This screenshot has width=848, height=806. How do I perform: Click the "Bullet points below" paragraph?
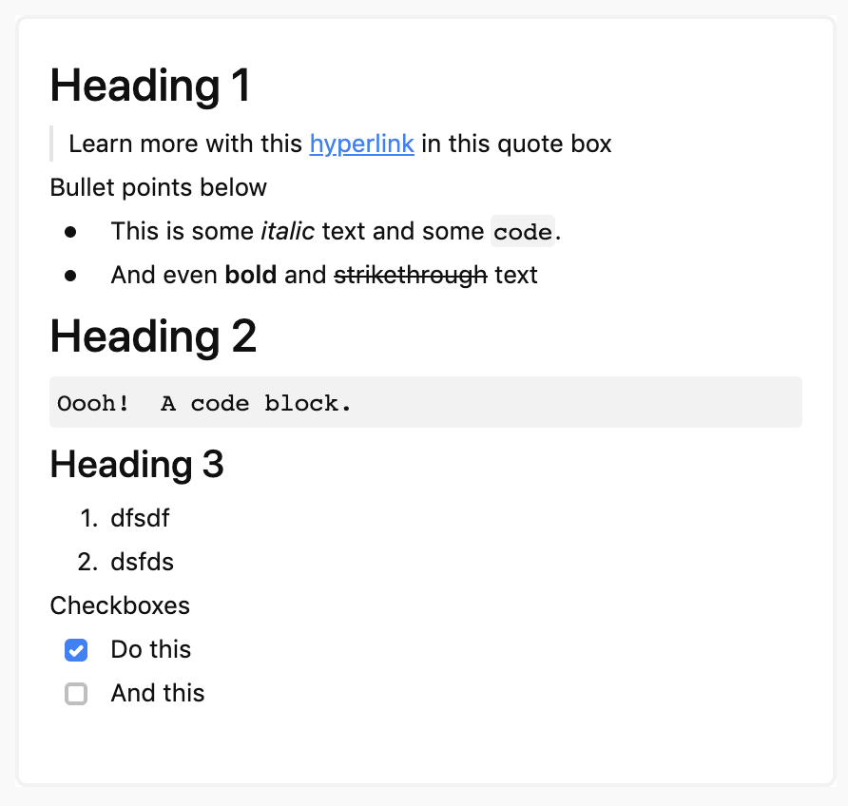(159, 187)
